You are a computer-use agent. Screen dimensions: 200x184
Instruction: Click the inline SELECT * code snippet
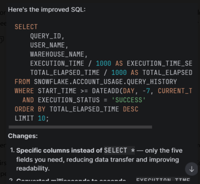[119, 150]
